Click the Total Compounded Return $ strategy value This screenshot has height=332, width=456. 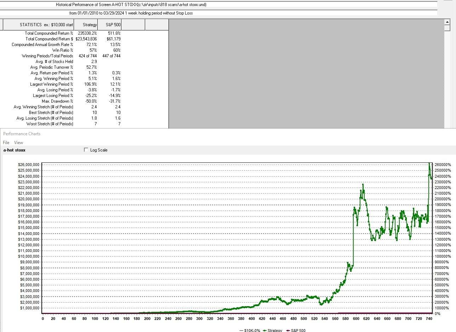tap(86, 39)
